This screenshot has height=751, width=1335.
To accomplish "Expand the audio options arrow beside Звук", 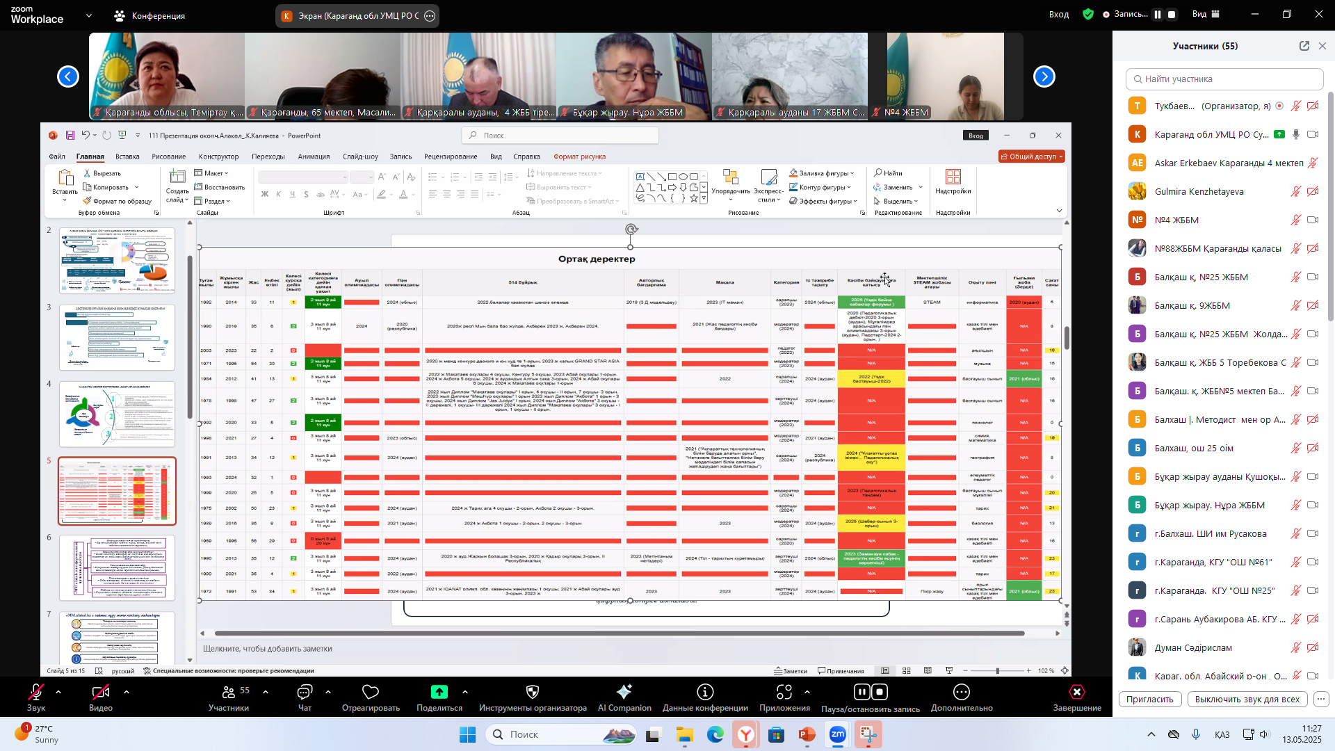I will tap(58, 692).
